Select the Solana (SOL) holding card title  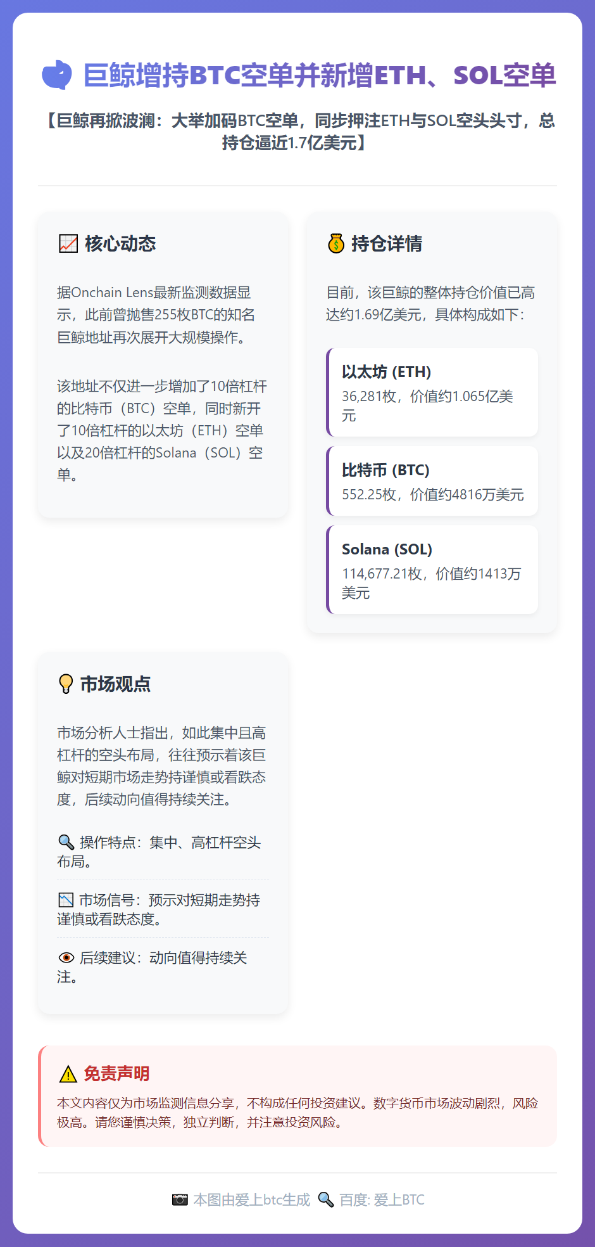[387, 549]
